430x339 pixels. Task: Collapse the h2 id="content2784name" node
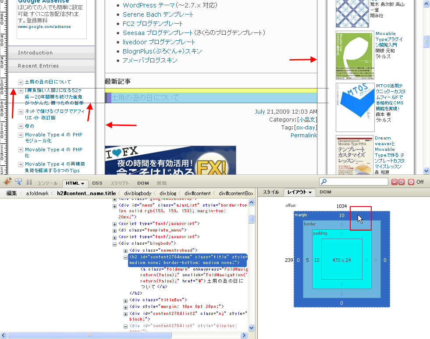125,257
